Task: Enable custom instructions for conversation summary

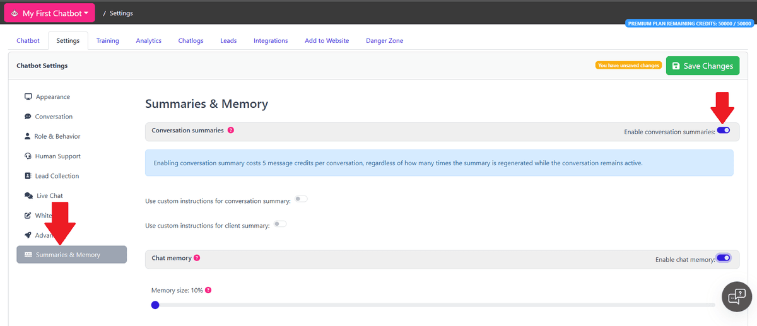Action: point(301,199)
